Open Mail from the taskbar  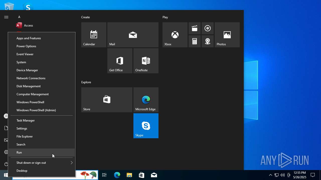pyautogui.click(x=154, y=175)
